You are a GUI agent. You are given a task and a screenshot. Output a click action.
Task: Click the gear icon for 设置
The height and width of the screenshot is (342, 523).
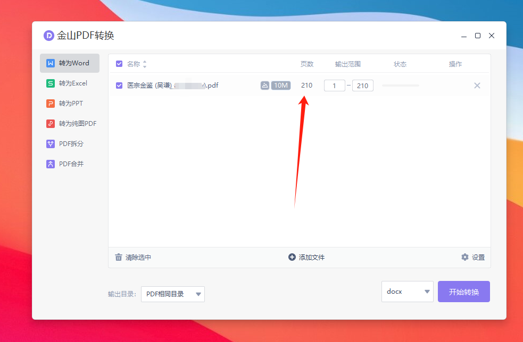click(x=464, y=257)
